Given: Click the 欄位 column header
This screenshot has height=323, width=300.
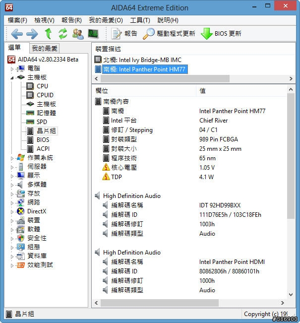Looking at the screenshot, I should (144, 91).
